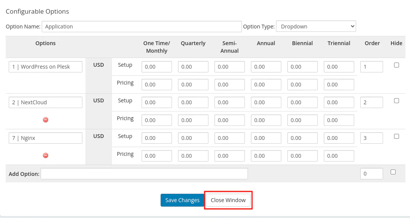Screen dimensions: 410x218
Task: Click USD label in NextCloud row
Action: point(99,101)
